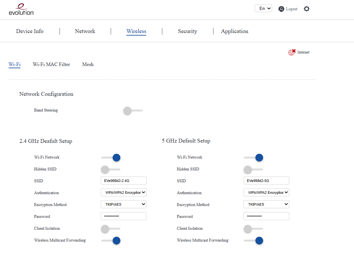The image size is (354, 255).
Task: Expand the 2.4 GHz Encryption Method dropdown
Action: coord(124,204)
